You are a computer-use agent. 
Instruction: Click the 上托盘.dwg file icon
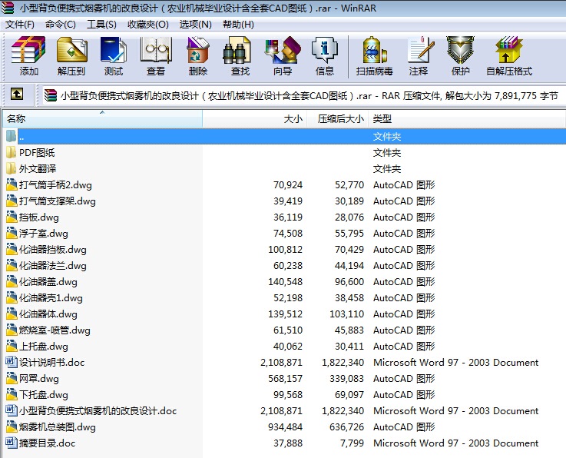[12, 346]
